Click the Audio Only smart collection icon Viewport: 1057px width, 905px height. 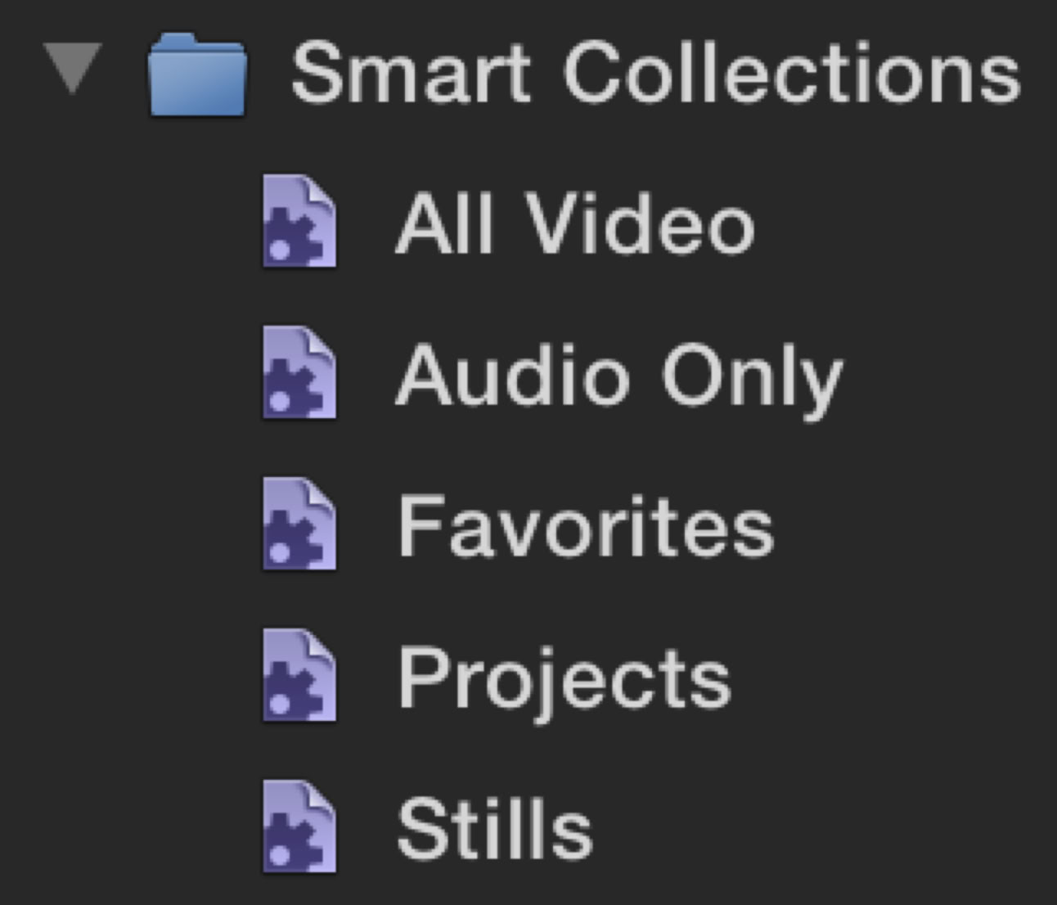[x=299, y=373]
